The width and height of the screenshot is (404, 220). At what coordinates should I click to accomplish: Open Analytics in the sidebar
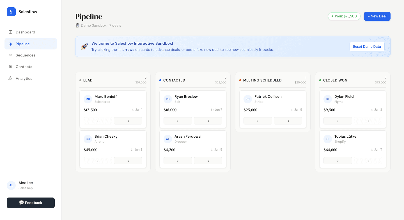[x=31, y=78]
